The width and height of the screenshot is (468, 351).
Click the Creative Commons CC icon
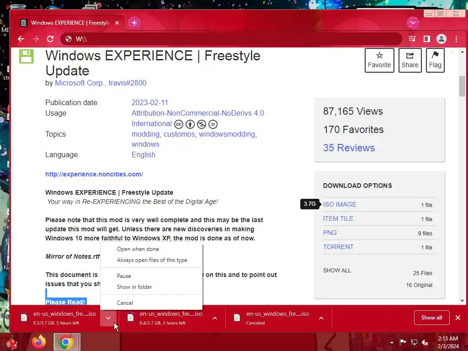tap(179, 124)
